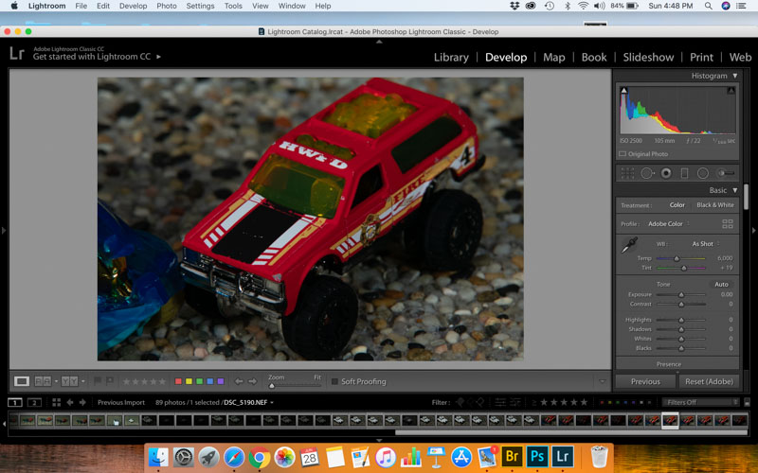Open Spotlight search in menu bar
The height and width of the screenshot is (473, 758).
[708, 6]
